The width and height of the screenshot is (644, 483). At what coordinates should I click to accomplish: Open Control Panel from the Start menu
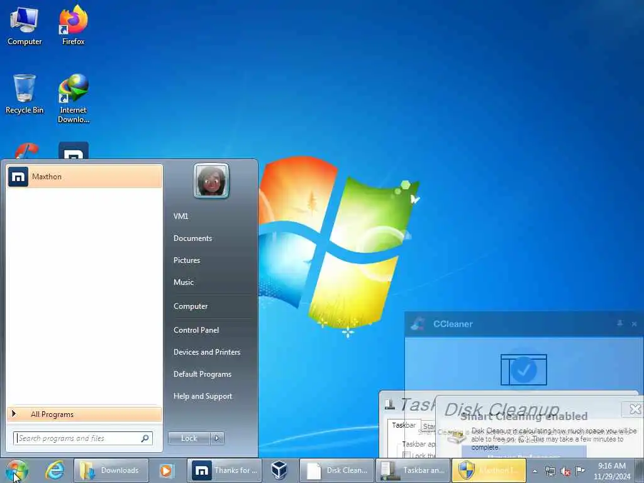coord(196,330)
